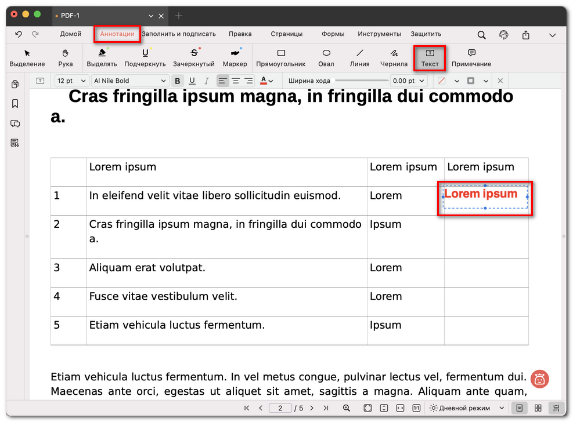573x422 pixels.
Task: Pick the Прямоугольник rectangle tool
Action: tap(281, 57)
